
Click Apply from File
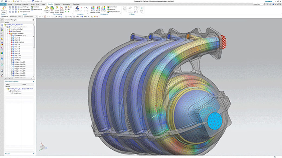pos(37,9)
